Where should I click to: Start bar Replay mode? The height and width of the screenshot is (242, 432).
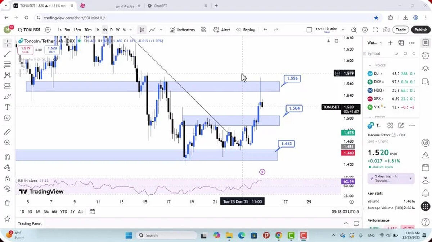pyautogui.click(x=246, y=30)
